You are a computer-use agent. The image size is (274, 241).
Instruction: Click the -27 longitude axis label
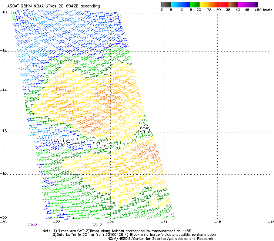click(57, 222)
